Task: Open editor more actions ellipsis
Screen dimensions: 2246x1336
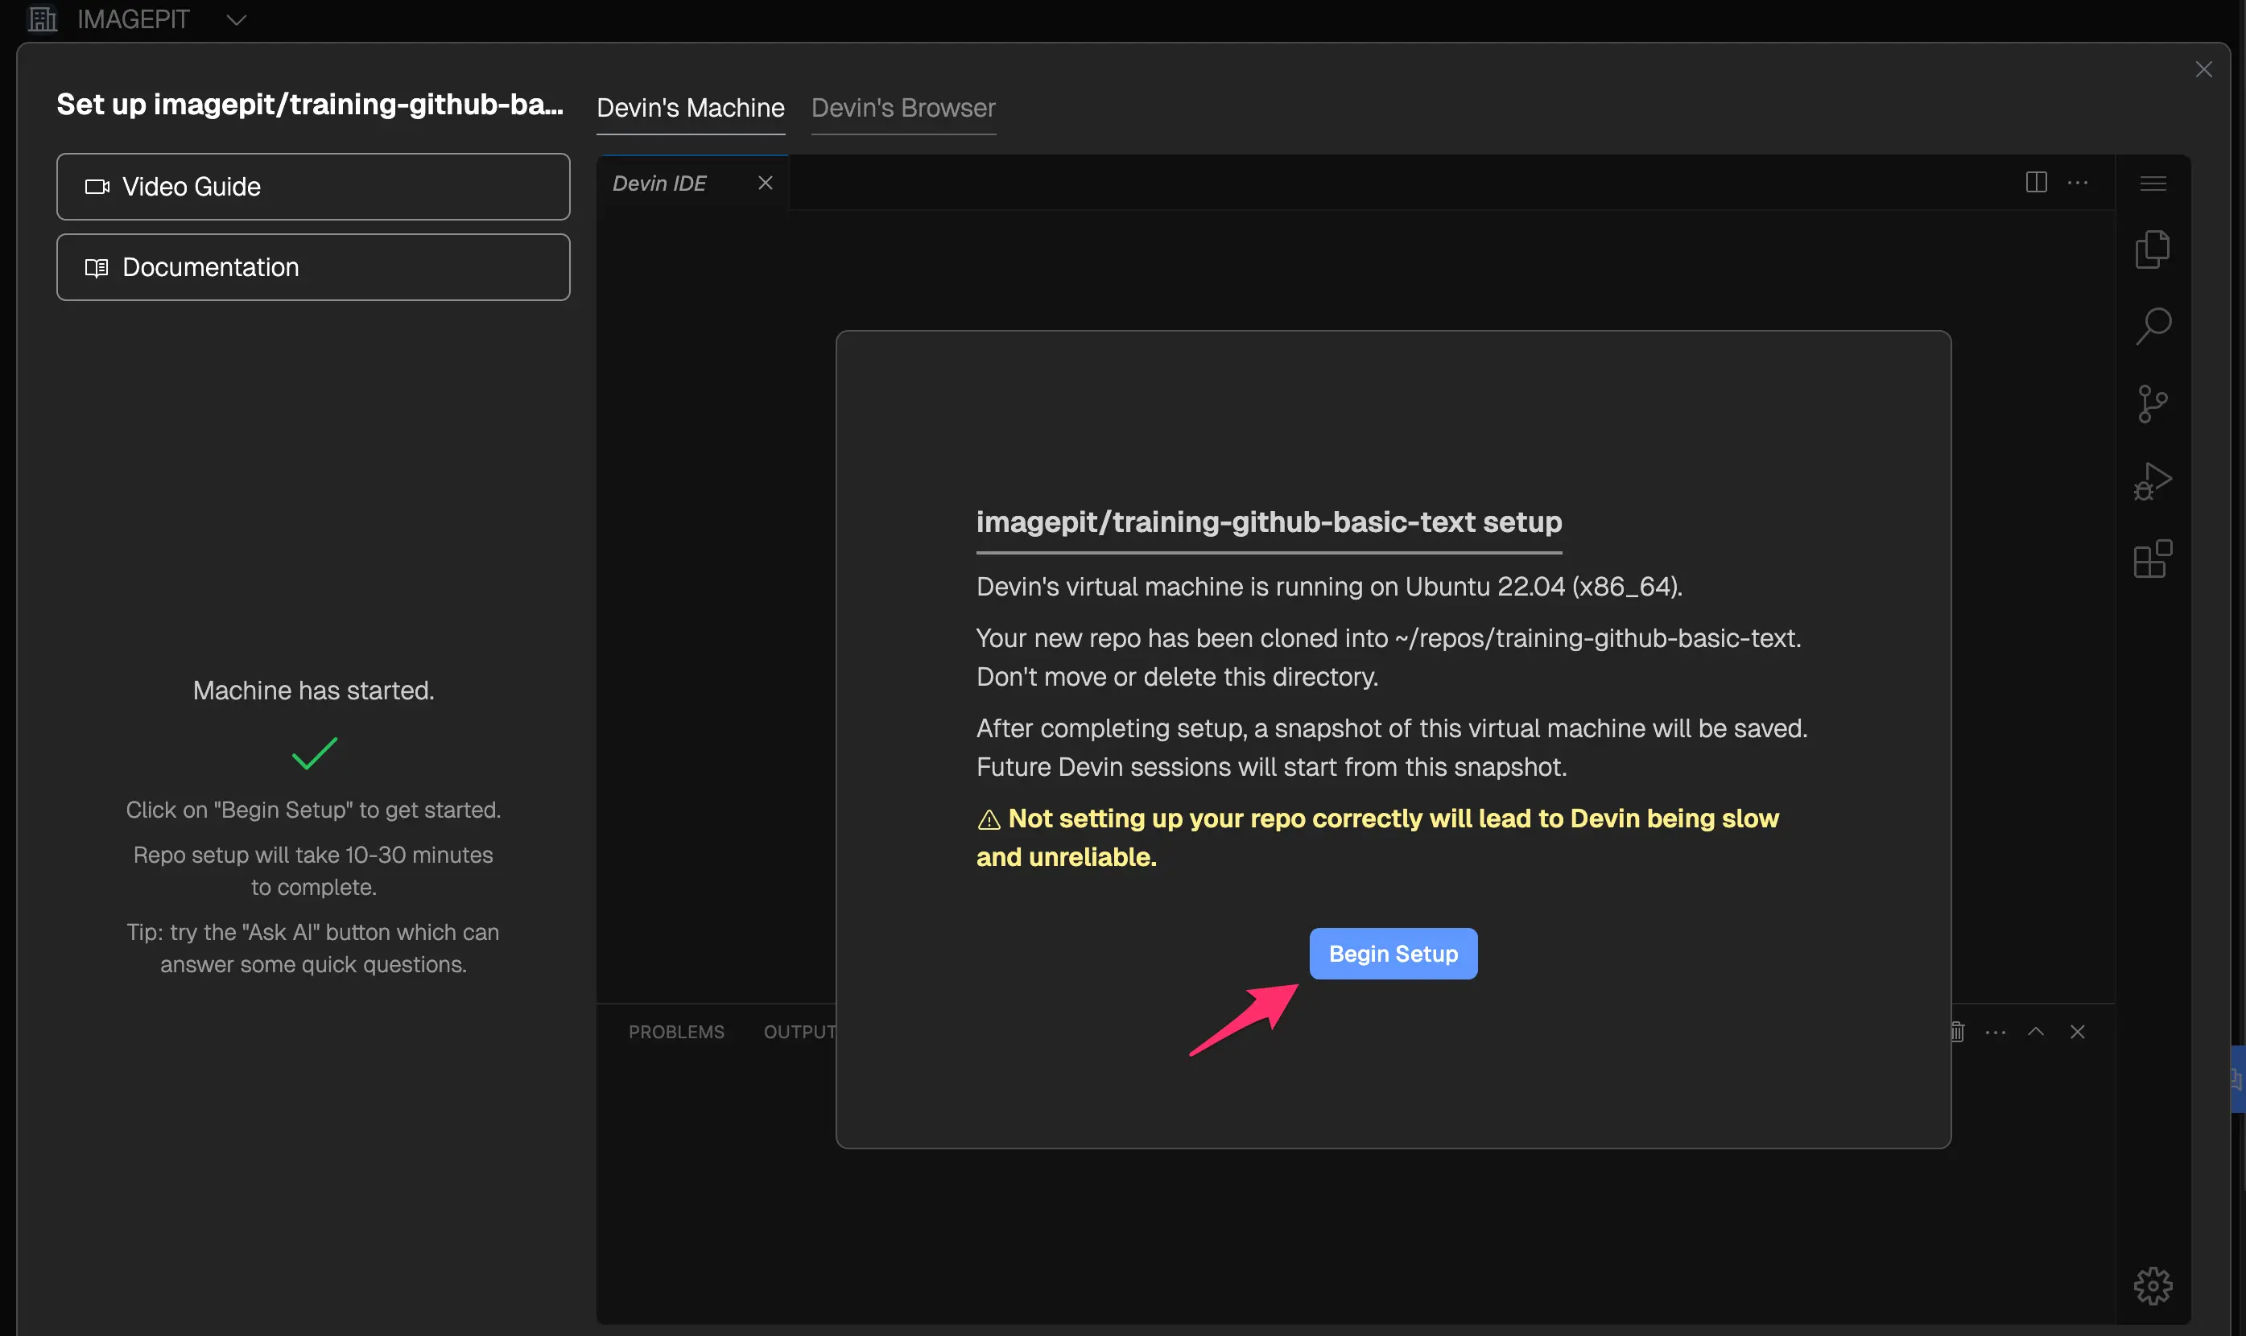Action: click(x=2078, y=183)
